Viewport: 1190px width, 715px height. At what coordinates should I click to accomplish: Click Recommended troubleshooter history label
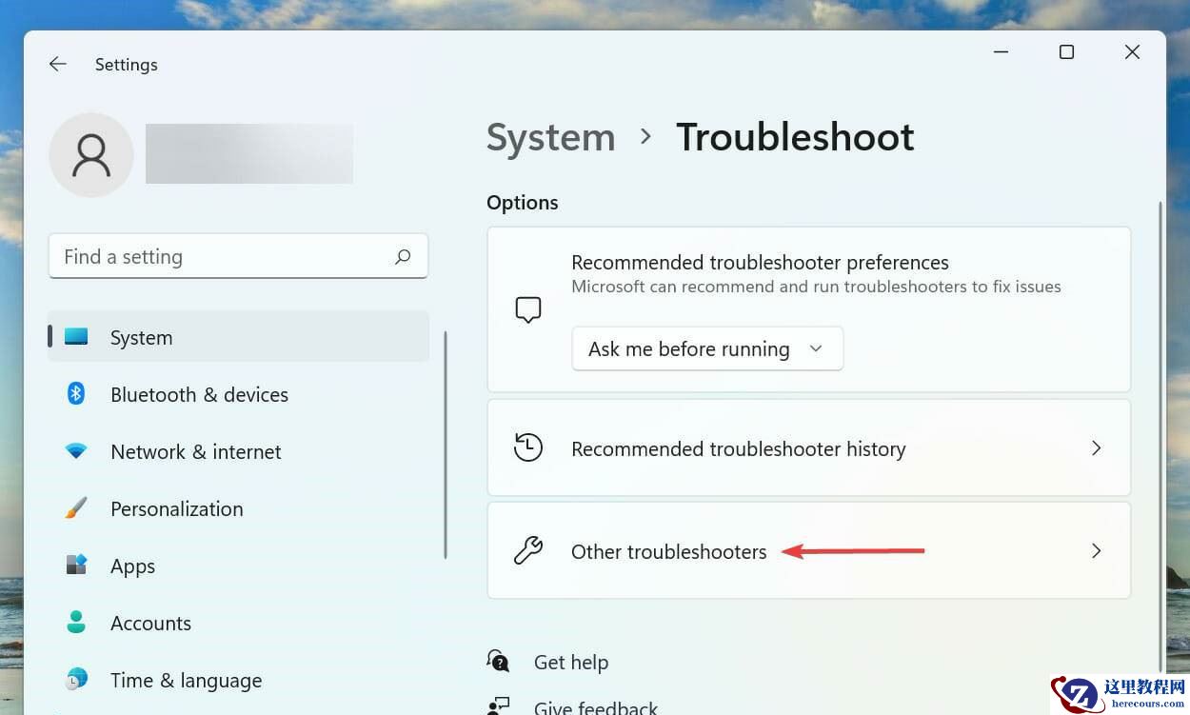pyautogui.click(x=738, y=448)
